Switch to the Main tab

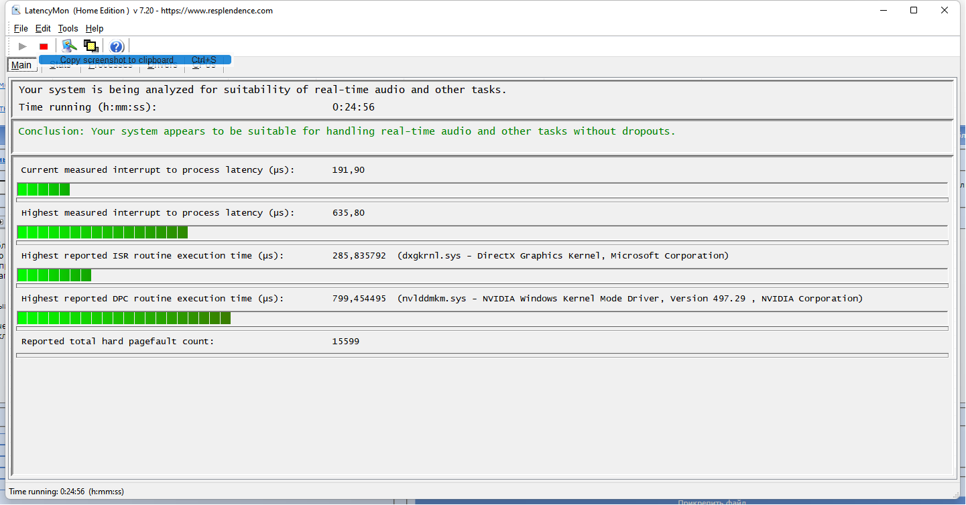21,65
